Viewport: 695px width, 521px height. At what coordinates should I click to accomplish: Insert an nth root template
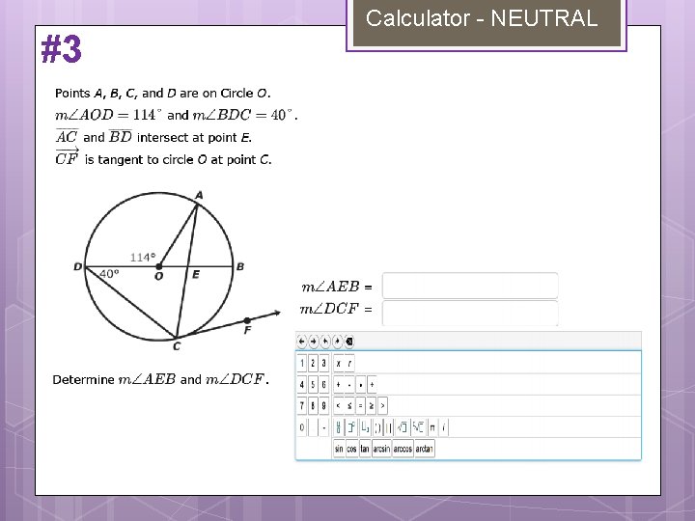[418, 427]
